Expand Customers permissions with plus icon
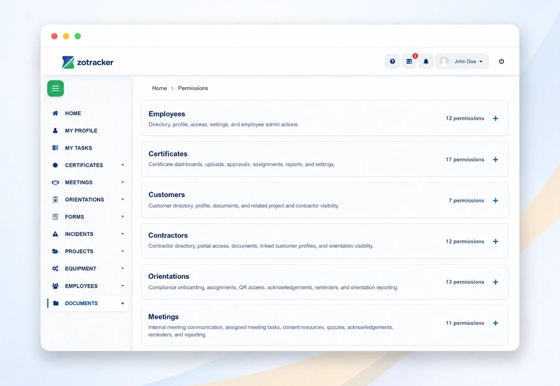The image size is (560, 386). pos(495,200)
